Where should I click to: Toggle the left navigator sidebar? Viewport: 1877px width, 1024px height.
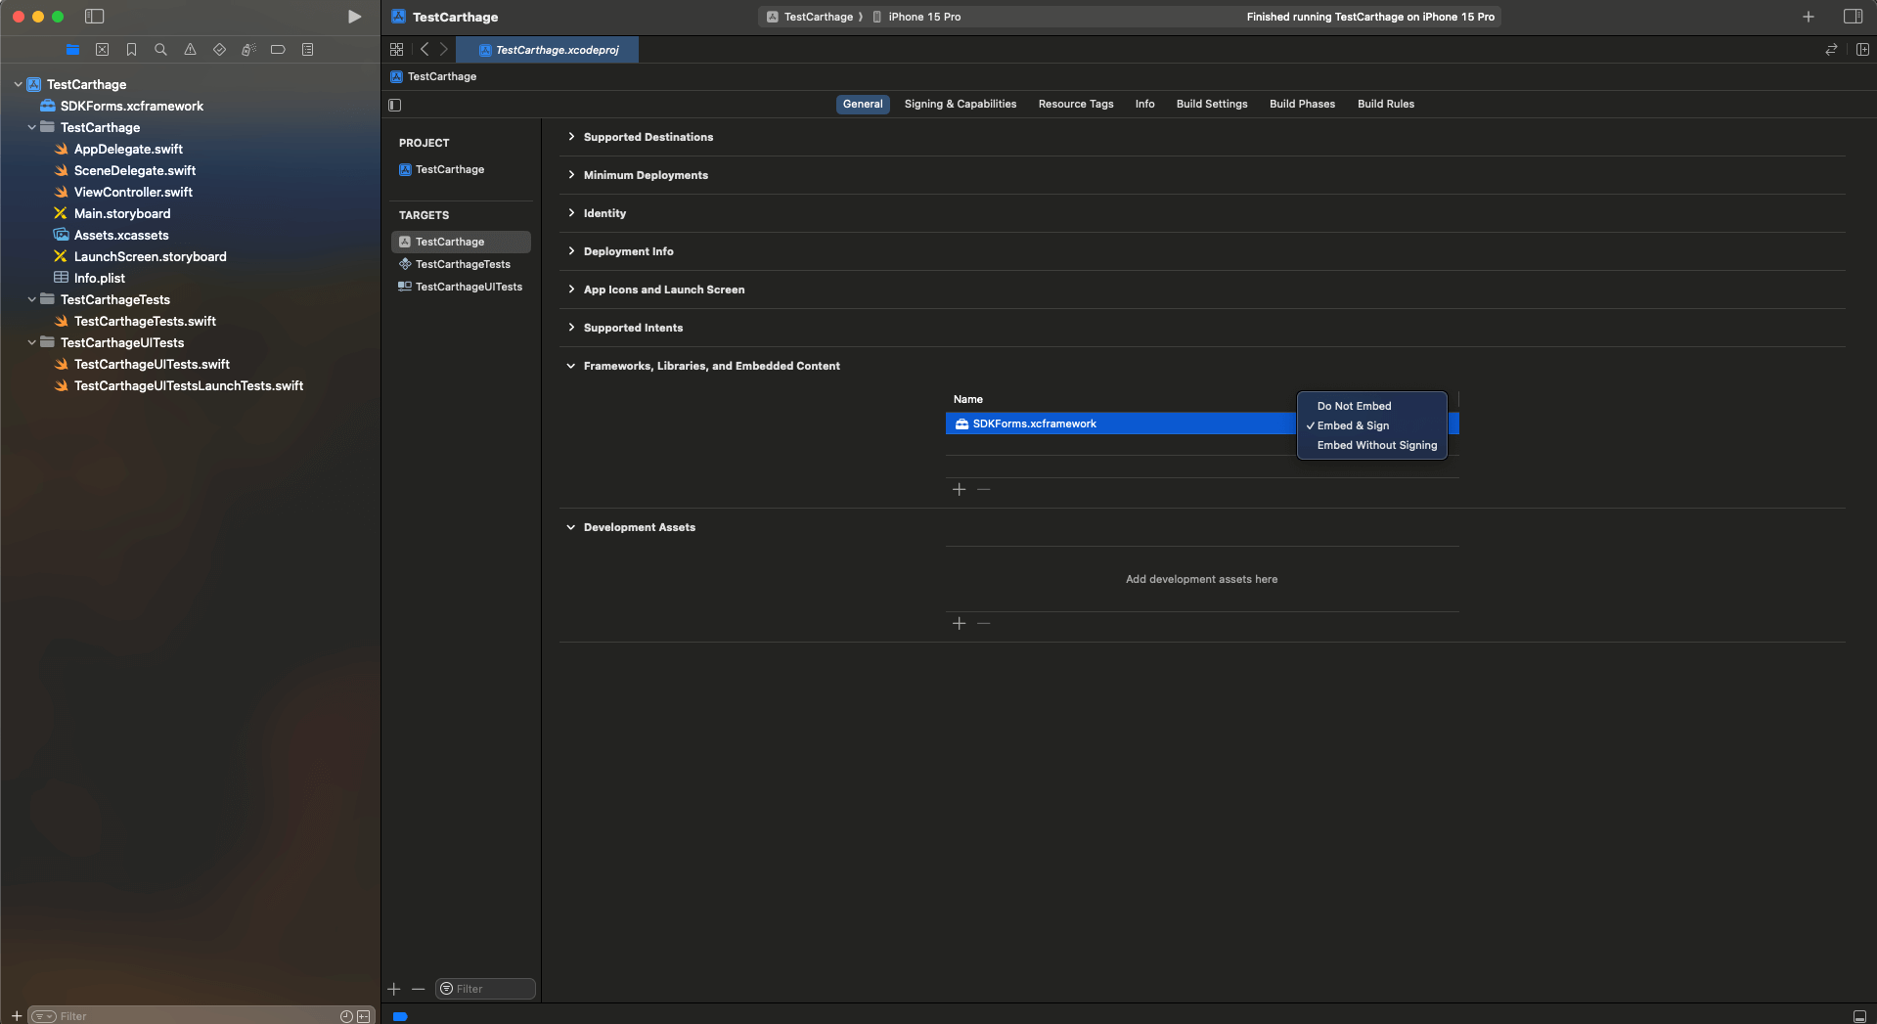coord(94,17)
